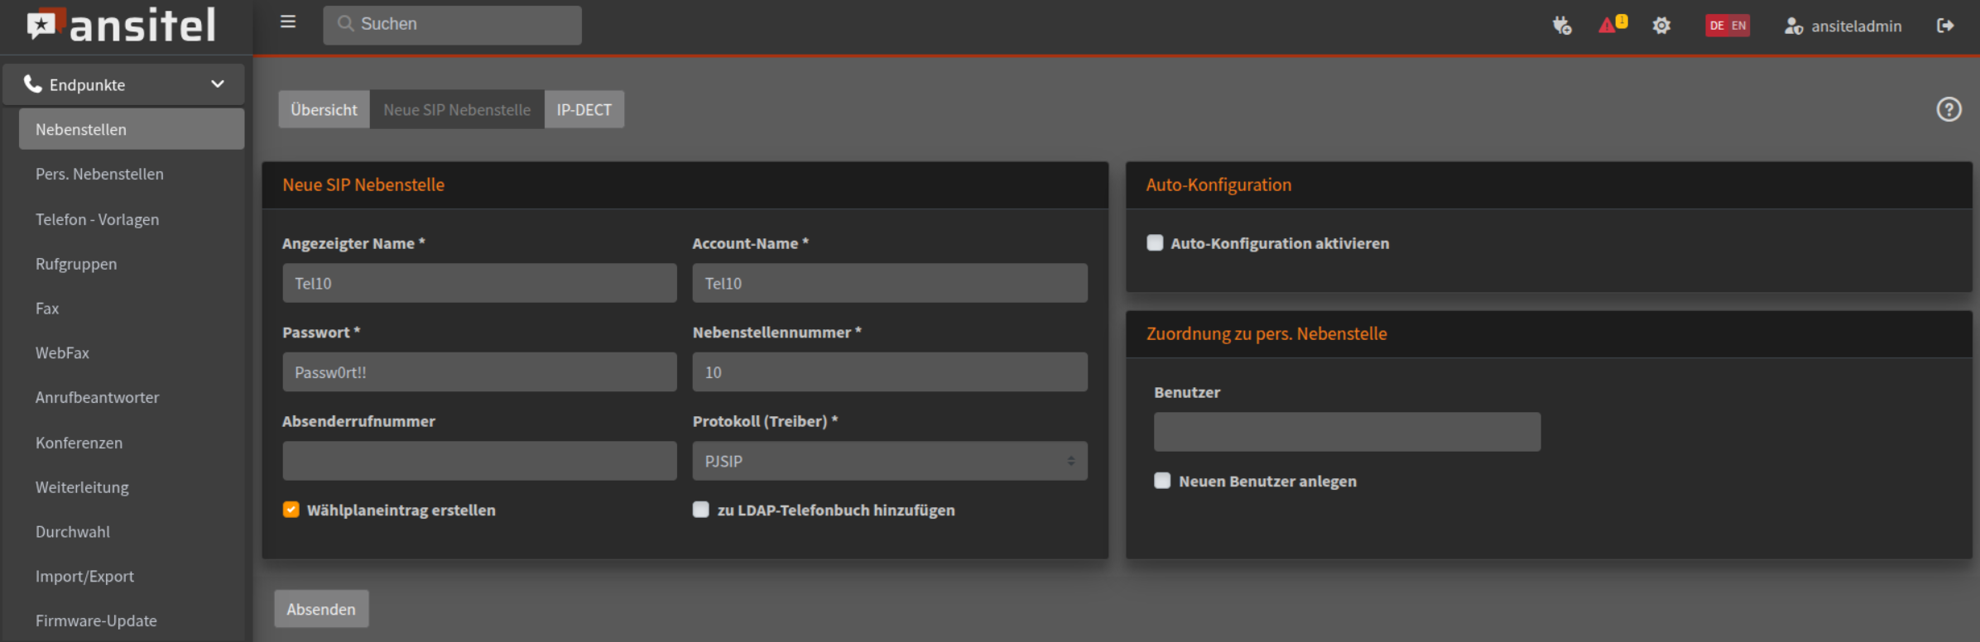The image size is (1980, 642).
Task: Check Neuen Benutzer anlegen
Action: (x=1162, y=481)
